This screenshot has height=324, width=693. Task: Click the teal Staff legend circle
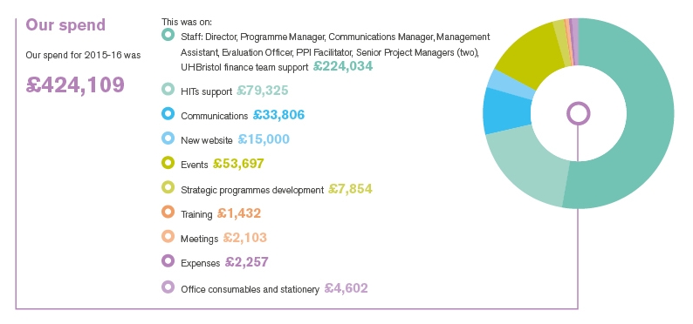(x=168, y=35)
